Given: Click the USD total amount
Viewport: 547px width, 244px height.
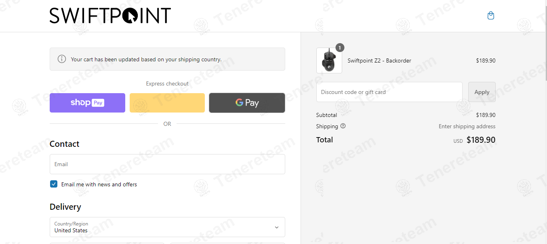Looking at the screenshot, I should pyautogui.click(x=480, y=140).
